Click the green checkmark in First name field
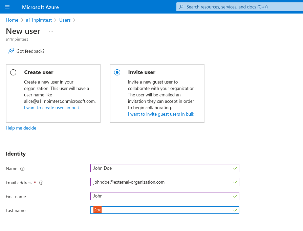The image size is (303, 231). pyautogui.click(x=235, y=196)
